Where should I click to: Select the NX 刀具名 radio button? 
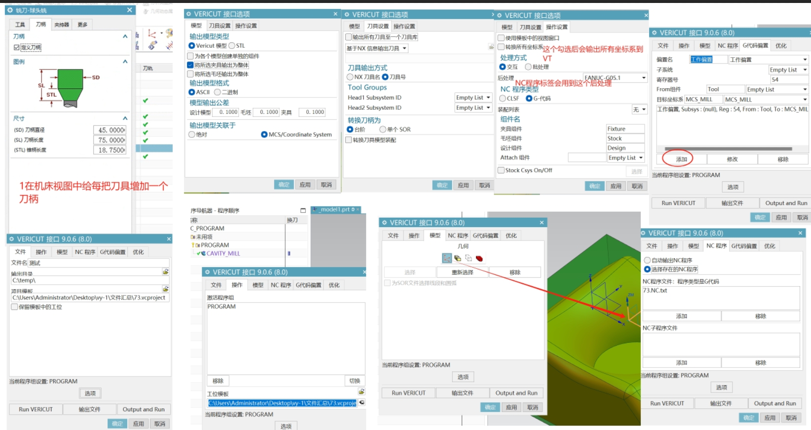(350, 77)
